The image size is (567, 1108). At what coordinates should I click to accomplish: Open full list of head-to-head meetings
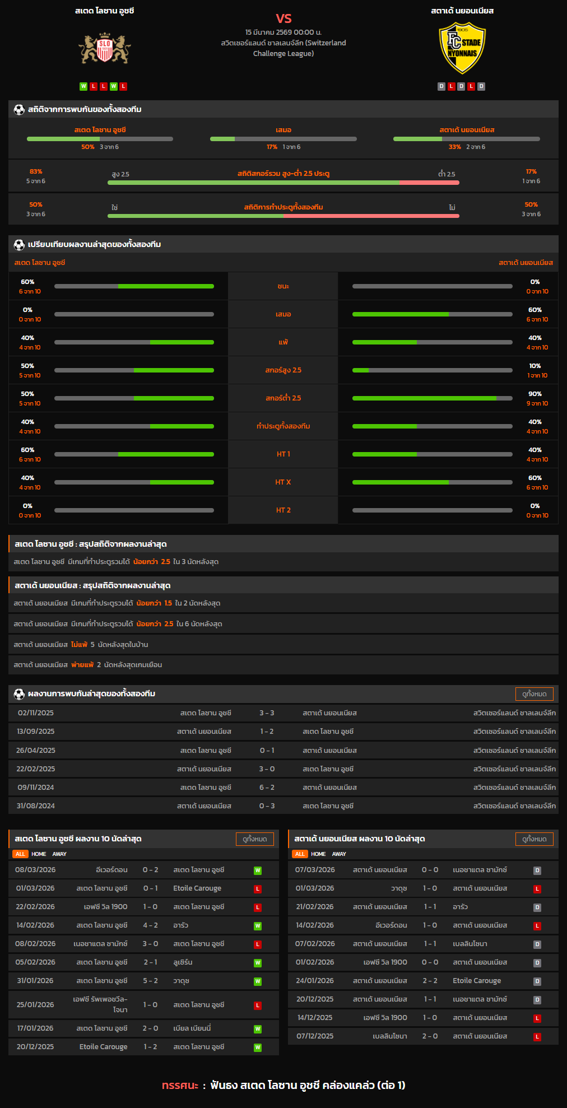pyautogui.click(x=534, y=694)
